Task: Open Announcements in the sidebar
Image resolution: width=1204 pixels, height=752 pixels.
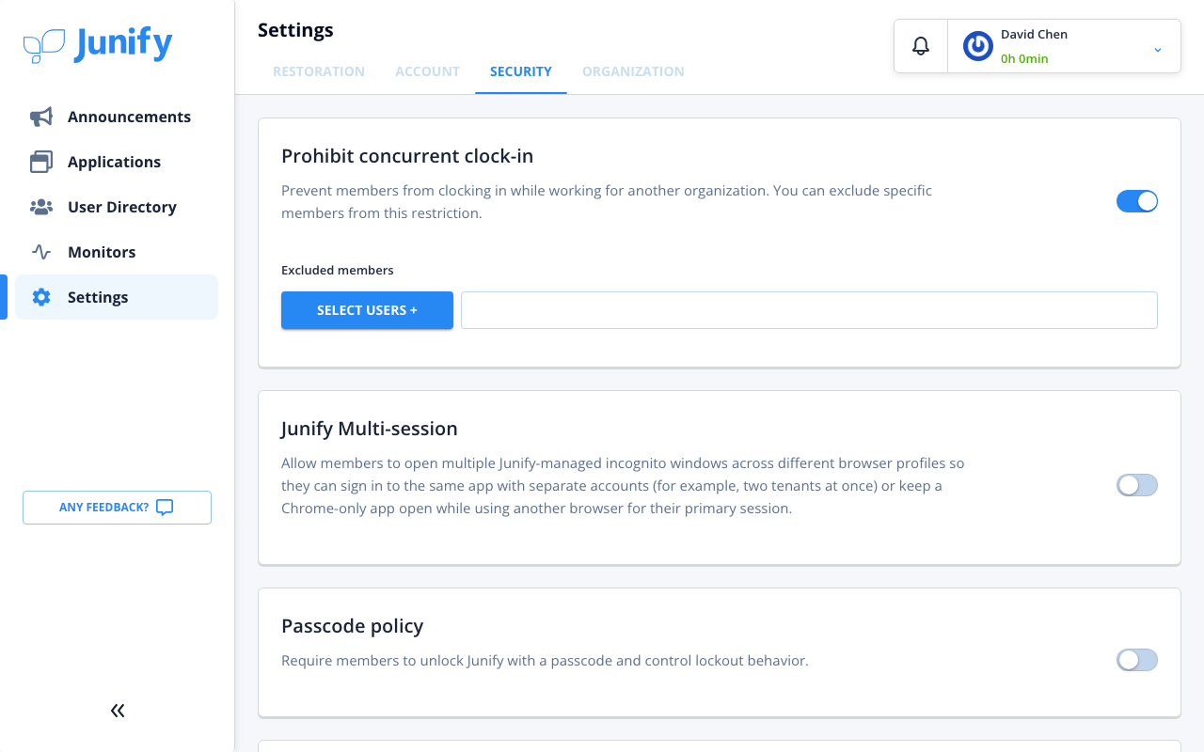Action: (117, 117)
